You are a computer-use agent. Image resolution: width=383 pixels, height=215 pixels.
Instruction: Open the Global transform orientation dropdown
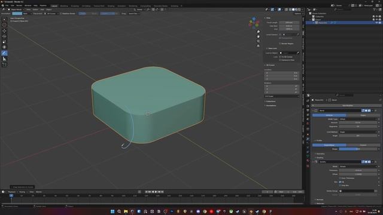point(139,10)
